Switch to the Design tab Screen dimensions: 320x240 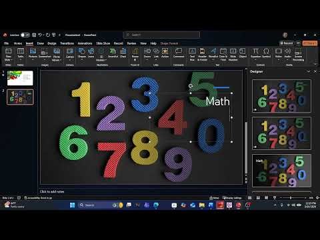click(x=52, y=43)
